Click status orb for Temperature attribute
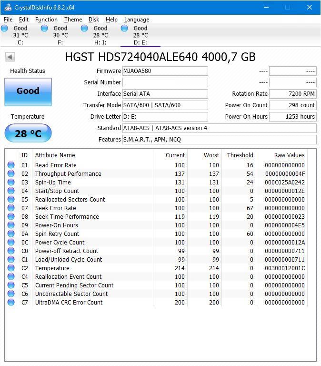 click(x=11, y=268)
